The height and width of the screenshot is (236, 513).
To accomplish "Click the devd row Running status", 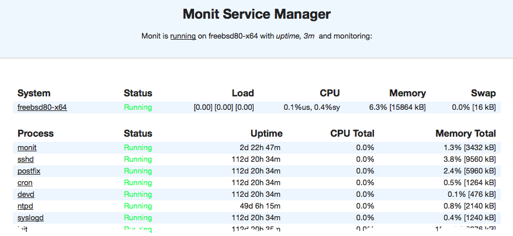I will (138, 195).
